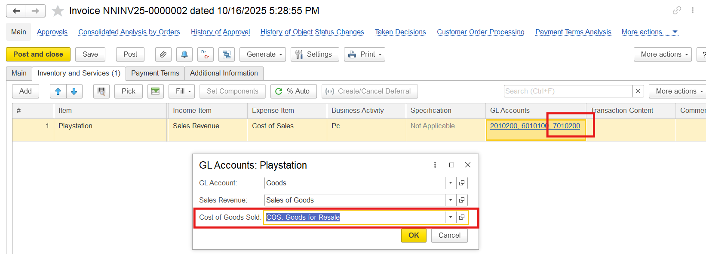The height and width of the screenshot is (254, 706).
Task: Open the Generate dropdown menu
Action: [262, 54]
